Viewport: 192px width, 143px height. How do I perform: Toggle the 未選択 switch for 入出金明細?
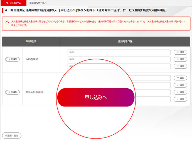pyautogui.click(x=12, y=59)
